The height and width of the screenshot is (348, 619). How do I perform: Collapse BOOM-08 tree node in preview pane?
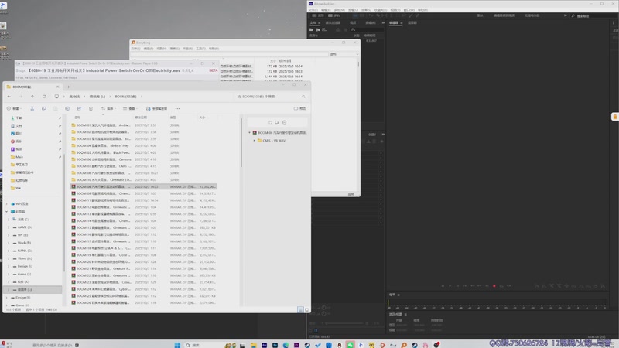(x=250, y=132)
